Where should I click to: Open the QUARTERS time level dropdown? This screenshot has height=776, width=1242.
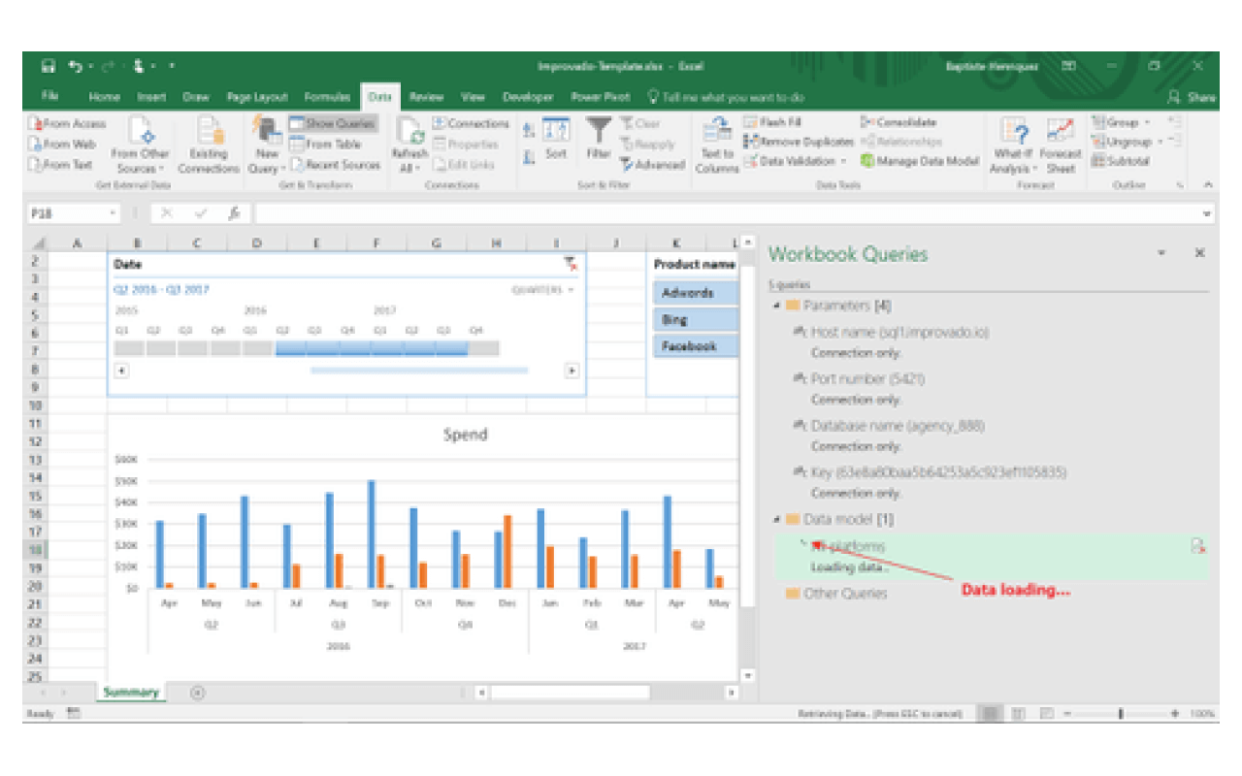pyautogui.click(x=543, y=290)
